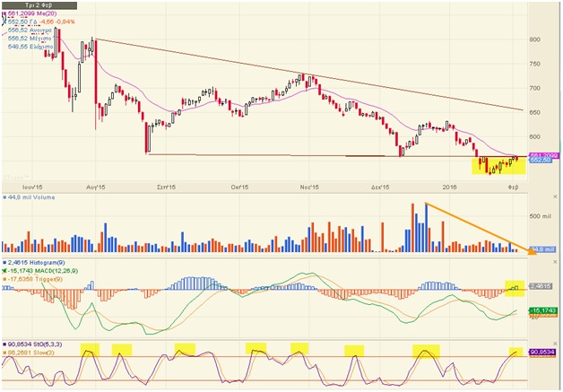The image size is (563, 392).
Task: Click the orange arrow head on the volume panel
Action: (x=532, y=251)
